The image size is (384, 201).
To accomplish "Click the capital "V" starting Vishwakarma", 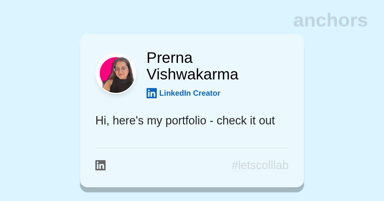I will pos(152,74).
